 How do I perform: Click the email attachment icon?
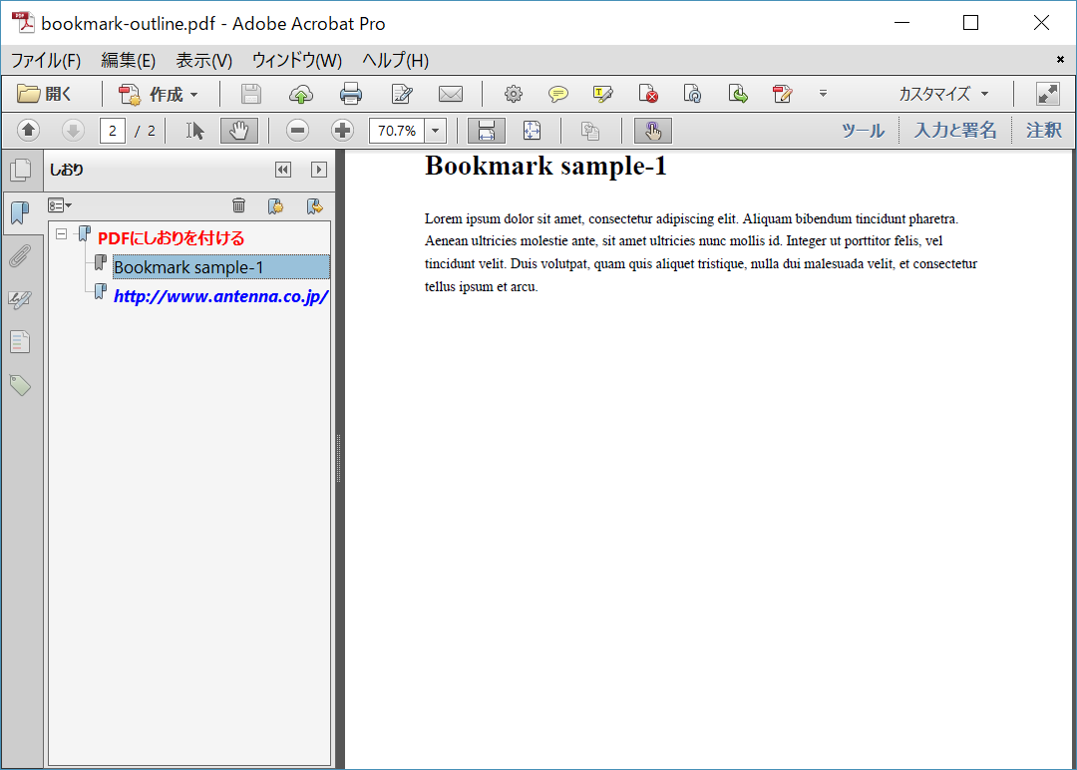point(451,94)
